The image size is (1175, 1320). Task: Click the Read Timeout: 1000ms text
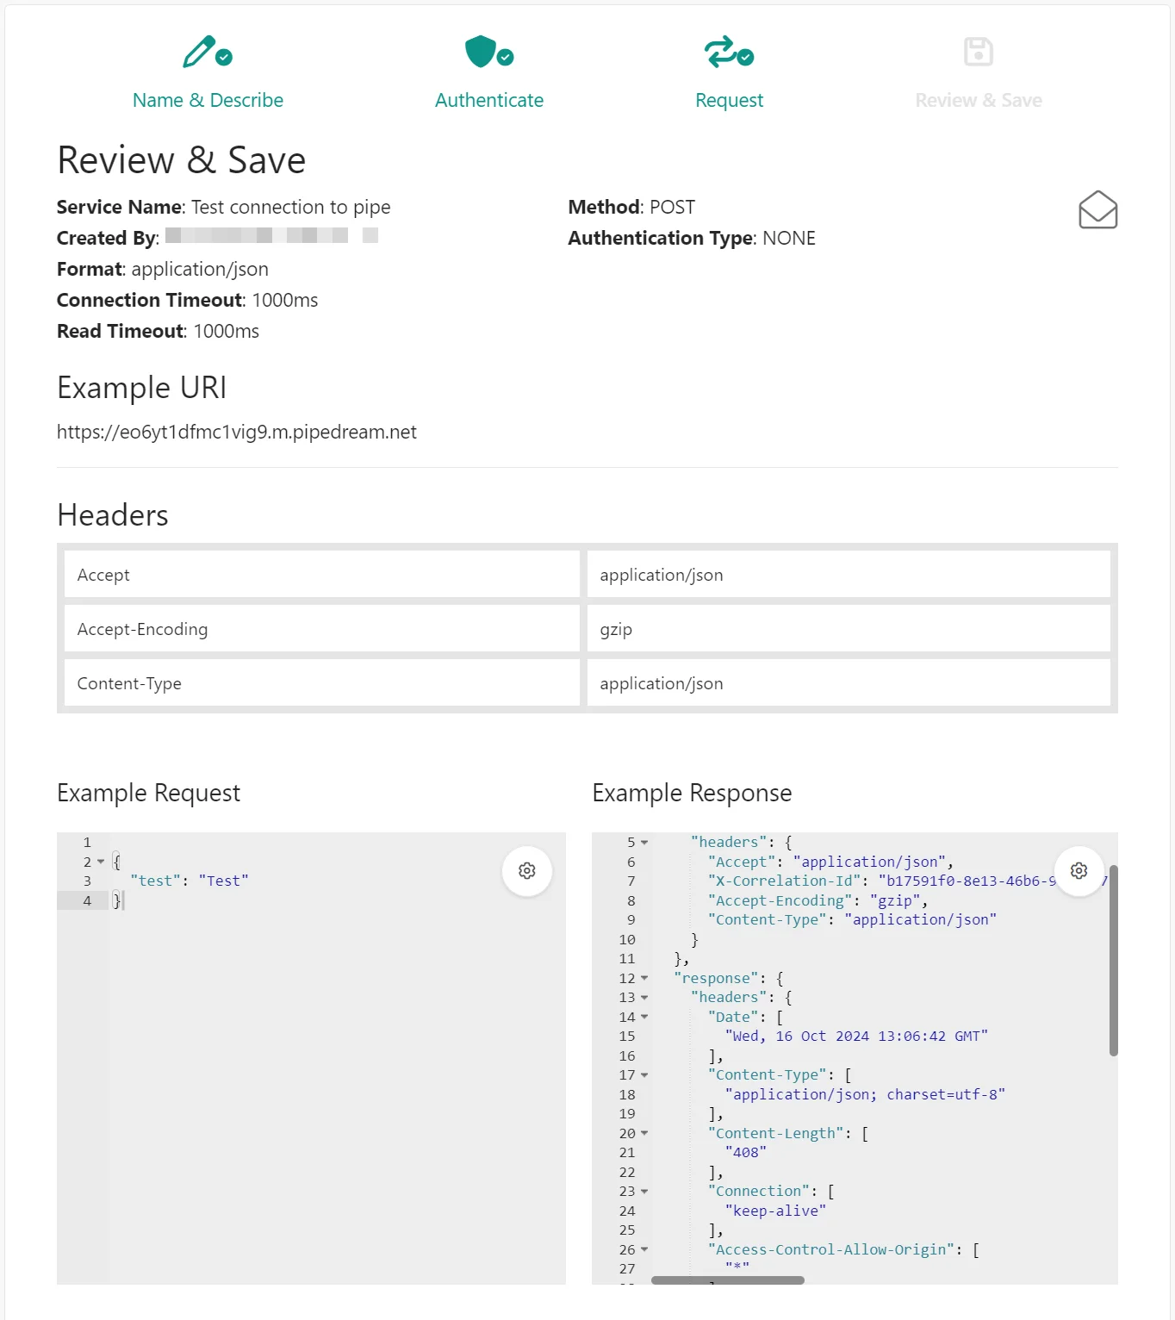pyautogui.click(x=158, y=331)
